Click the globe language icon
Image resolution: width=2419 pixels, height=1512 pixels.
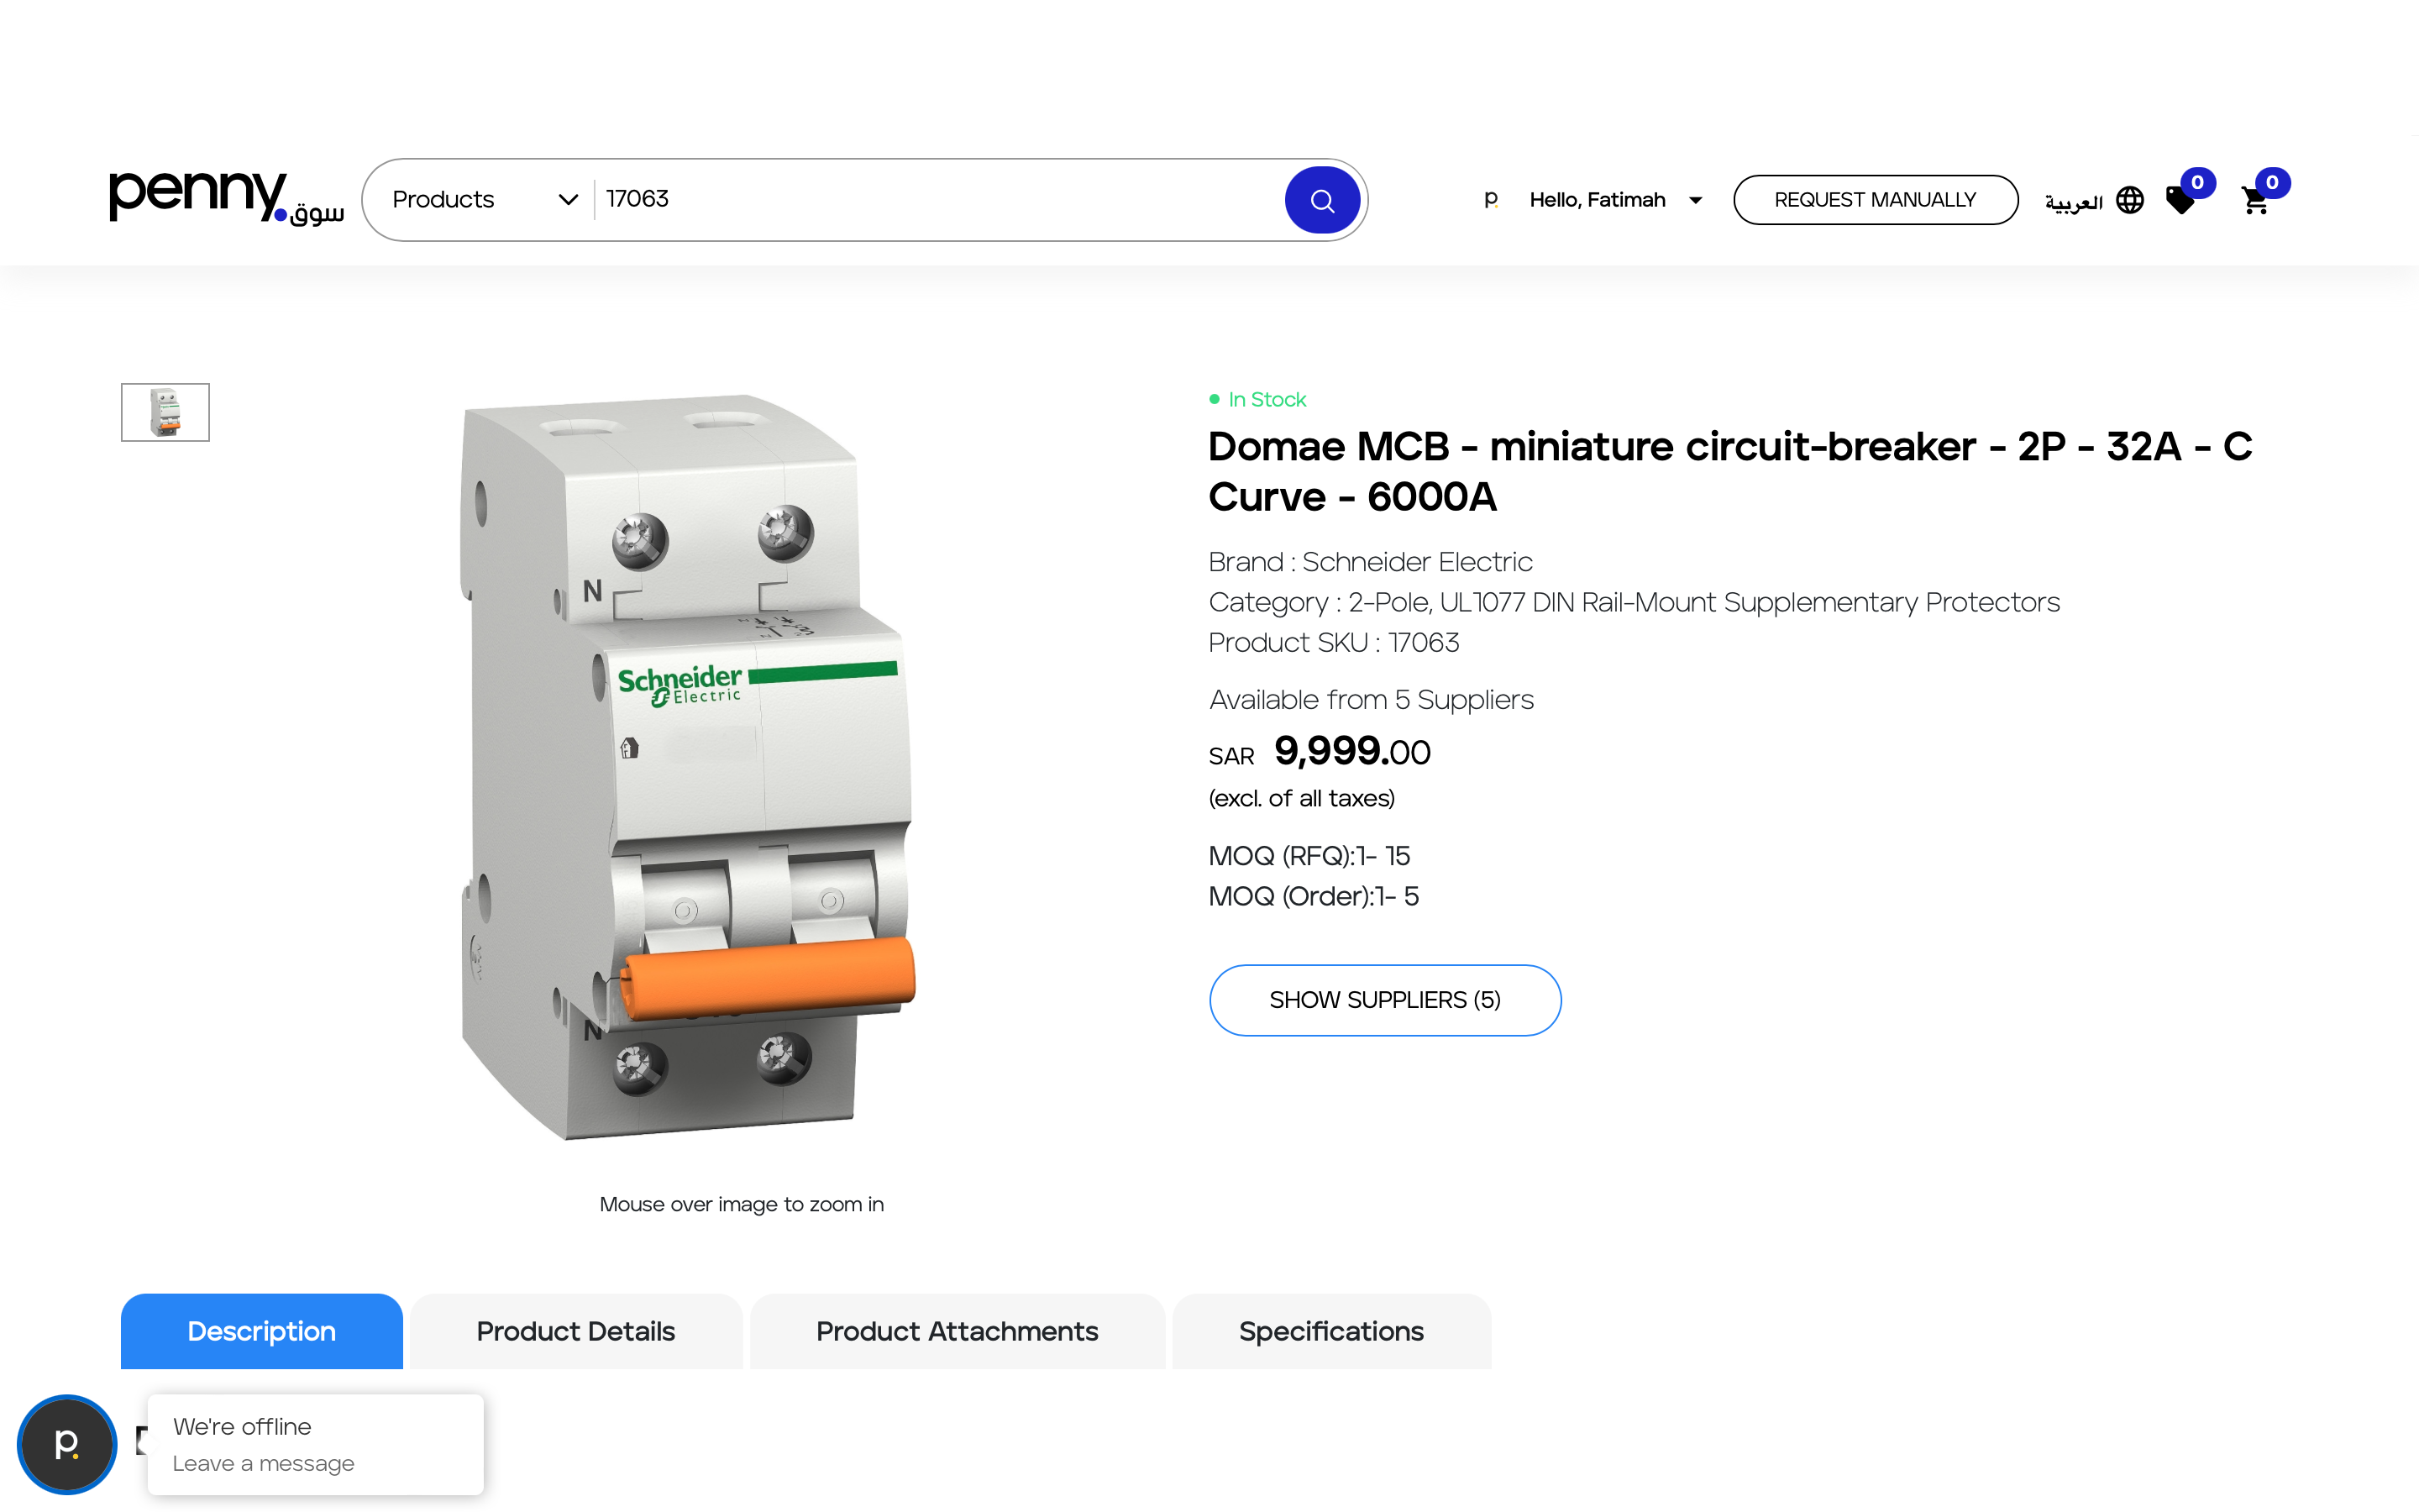coord(2130,200)
